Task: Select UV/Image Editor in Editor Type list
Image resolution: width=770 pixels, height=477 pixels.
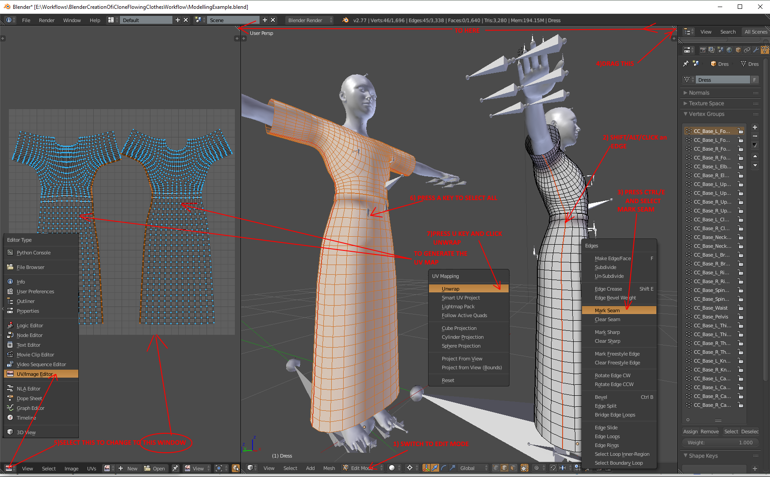Action: tap(41, 374)
